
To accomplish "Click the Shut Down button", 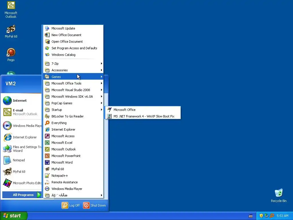I will [x=94, y=205].
